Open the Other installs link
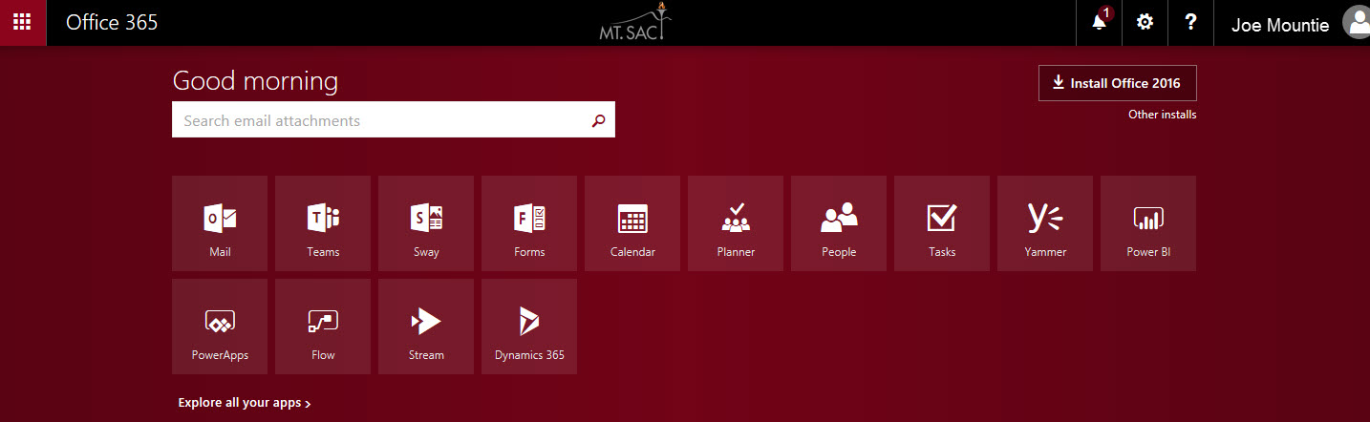The image size is (1370, 422). [1162, 115]
